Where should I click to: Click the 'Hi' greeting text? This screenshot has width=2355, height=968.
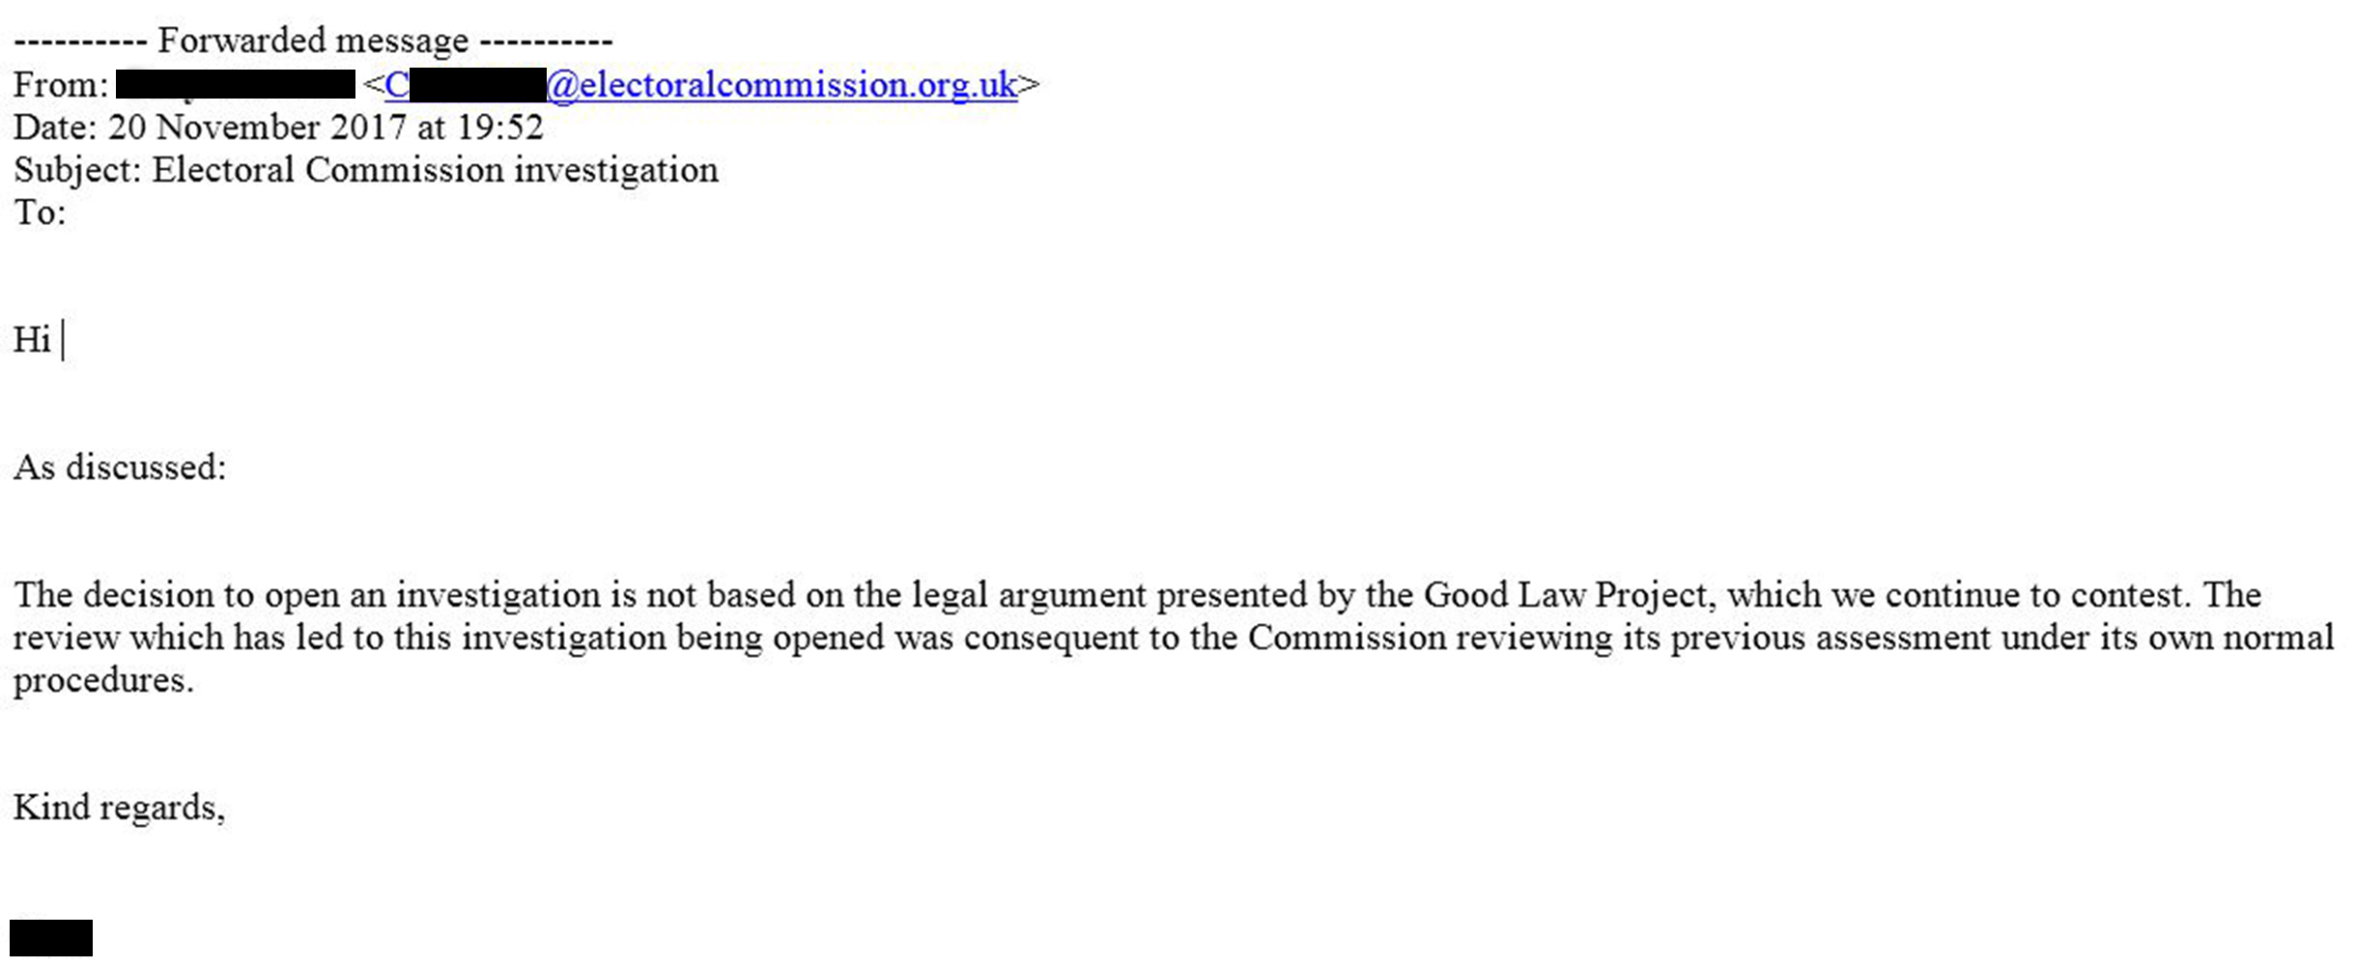32,340
